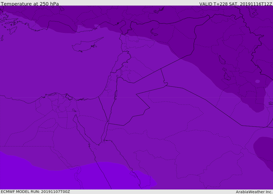Click the 'ArabiaWeather Inc' credit text
The image size is (273, 194).
click(254, 192)
